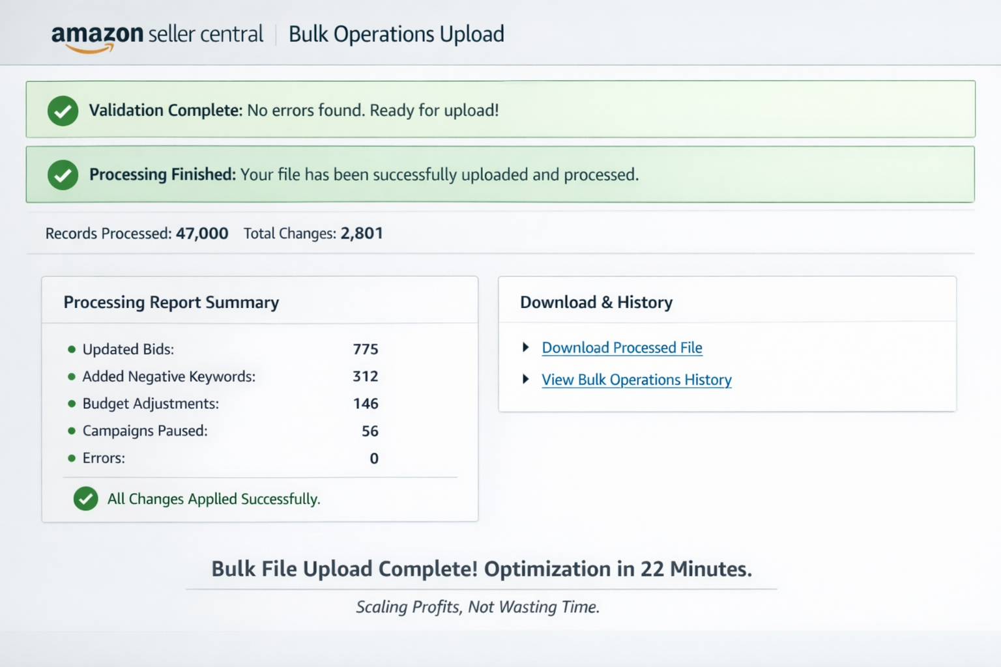Toggle the All Changes Applied Successfully status row
This screenshot has width=1001, height=667.
pos(214,498)
